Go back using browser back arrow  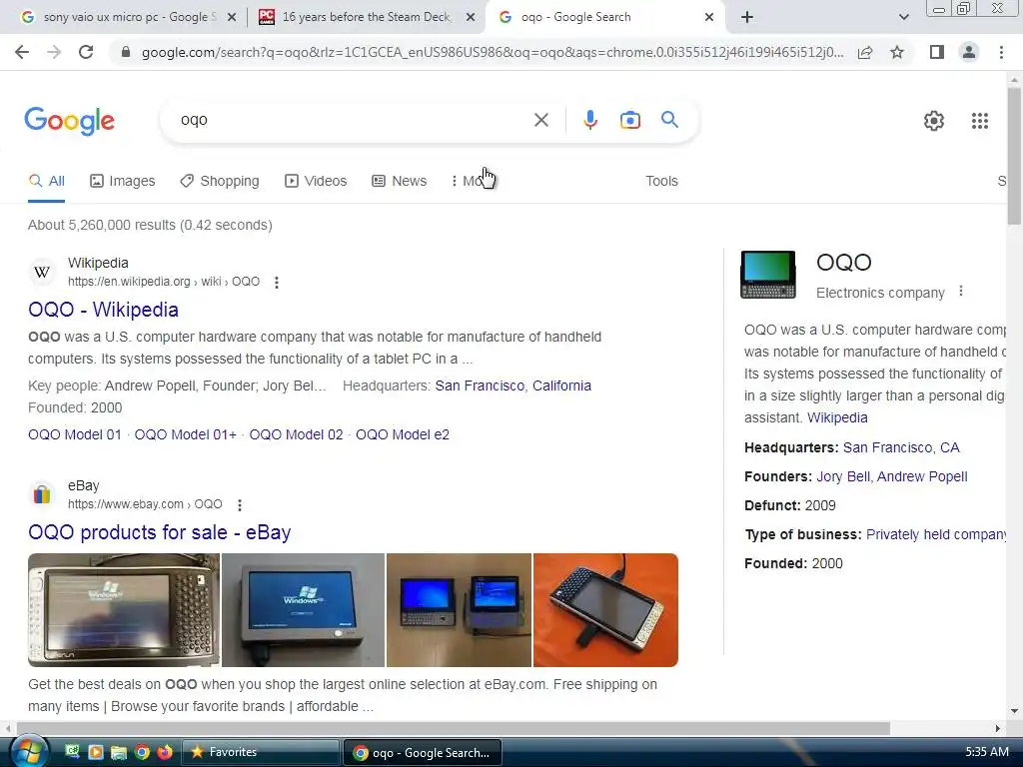(x=22, y=52)
